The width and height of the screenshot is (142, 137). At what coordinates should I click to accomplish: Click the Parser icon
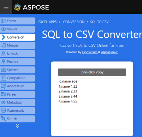tap(3, 94)
